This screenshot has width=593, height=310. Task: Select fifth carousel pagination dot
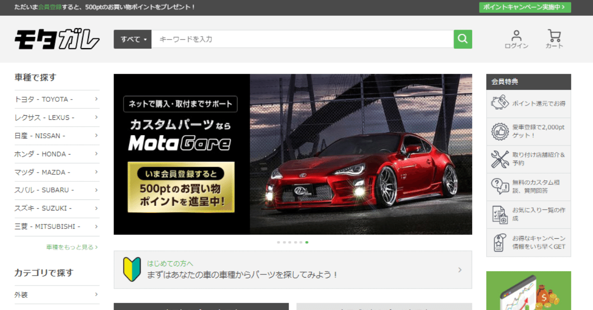click(301, 242)
